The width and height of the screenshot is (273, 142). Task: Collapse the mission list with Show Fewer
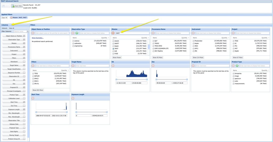coord(117,57)
